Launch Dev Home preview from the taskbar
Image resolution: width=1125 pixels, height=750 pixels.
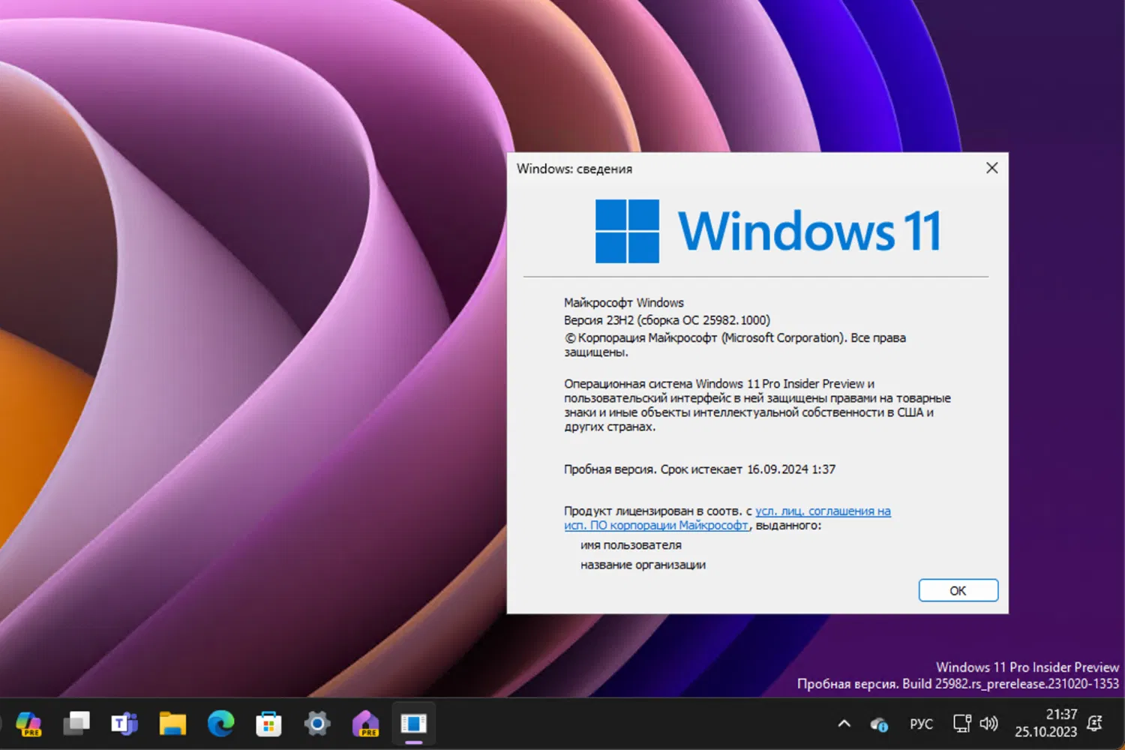(x=366, y=724)
